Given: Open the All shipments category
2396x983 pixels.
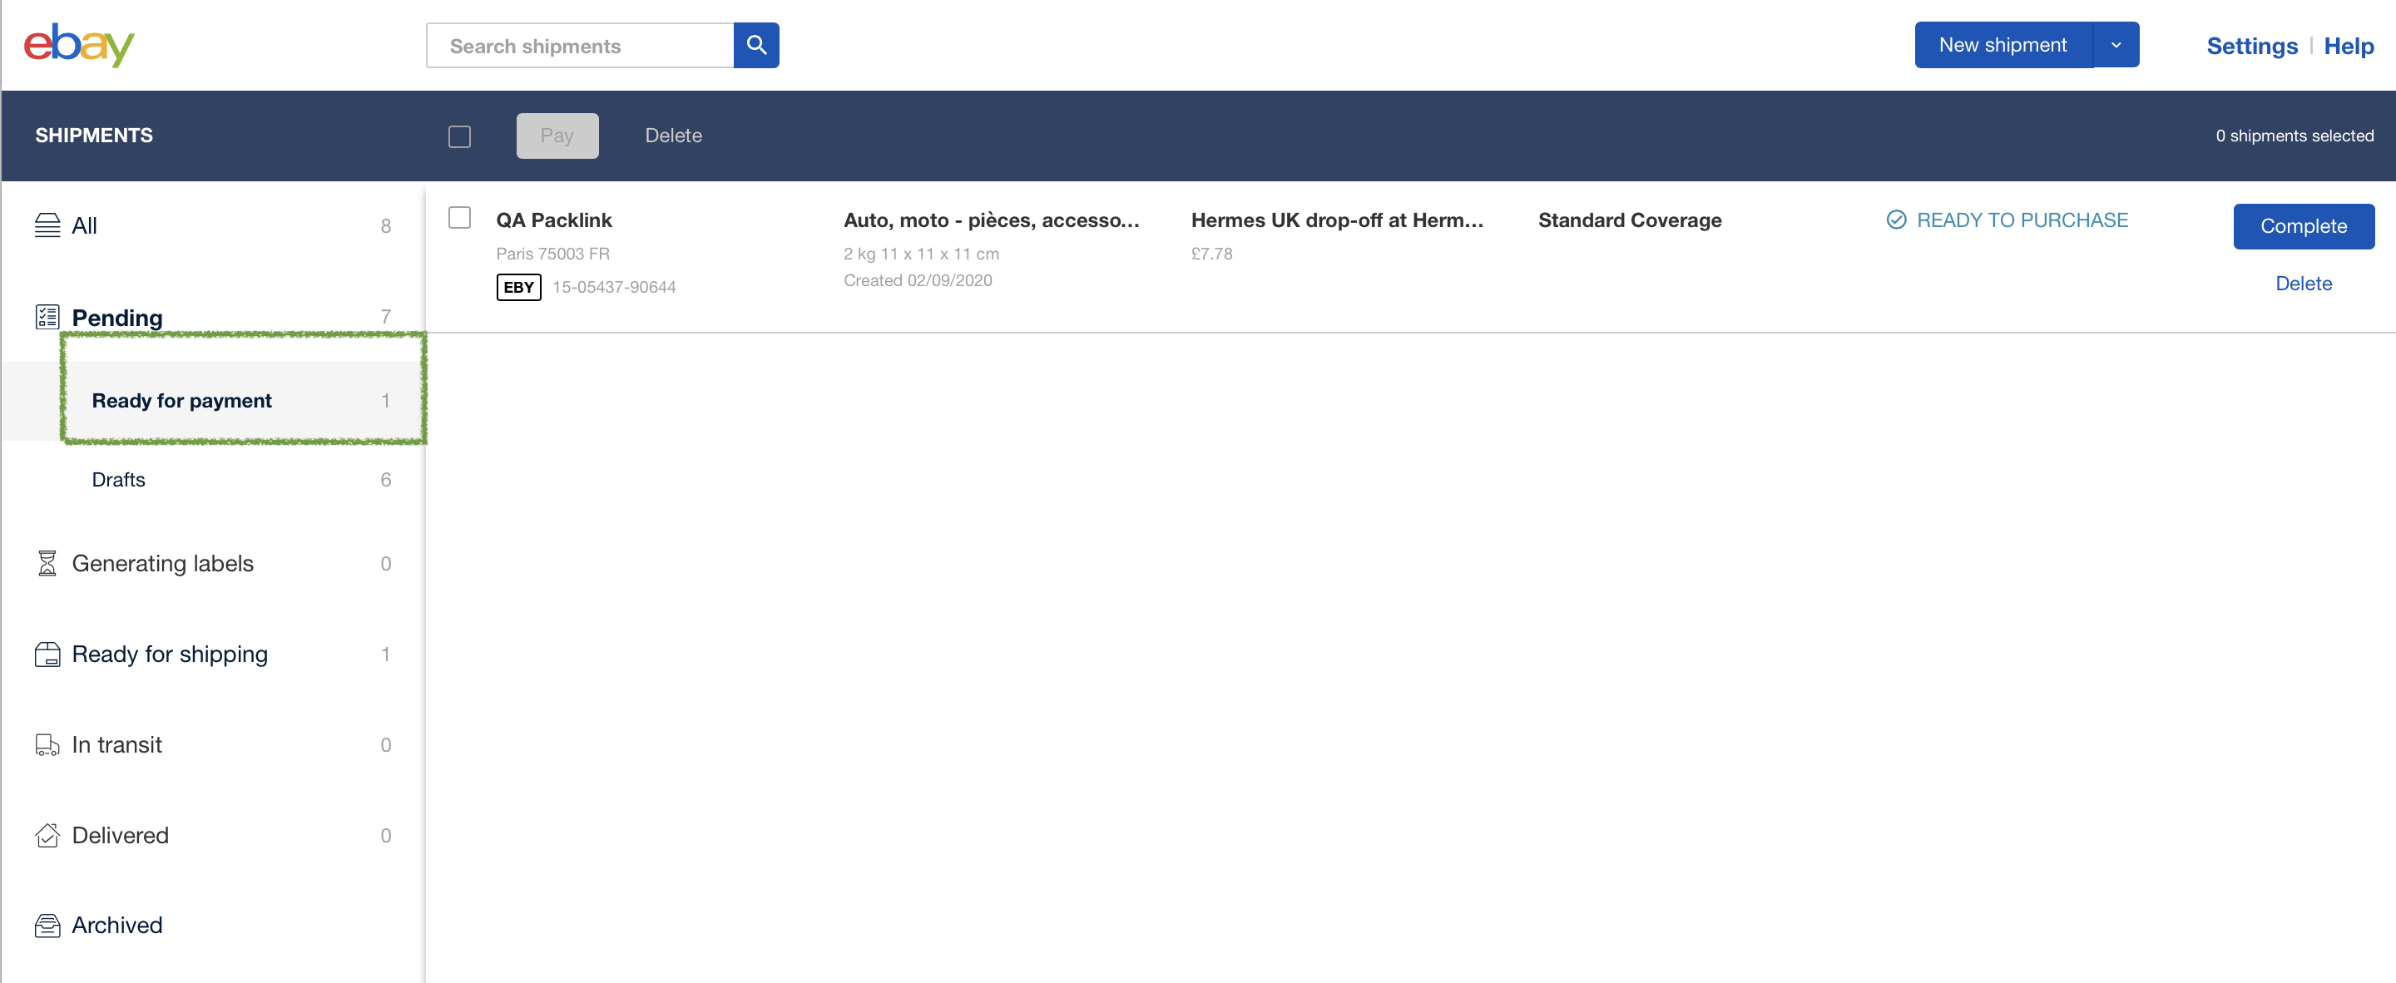Looking at the screenshot, I should click(213, 225).
